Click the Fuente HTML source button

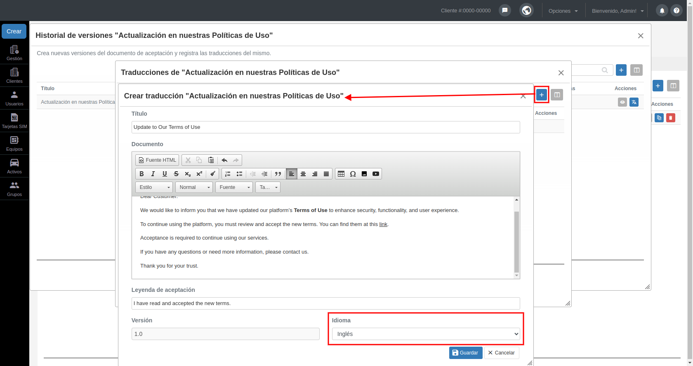coord(157,160)
